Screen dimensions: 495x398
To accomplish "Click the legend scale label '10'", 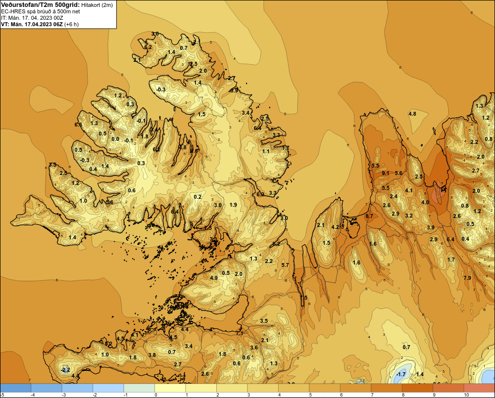I will click(x=466, y=395).
